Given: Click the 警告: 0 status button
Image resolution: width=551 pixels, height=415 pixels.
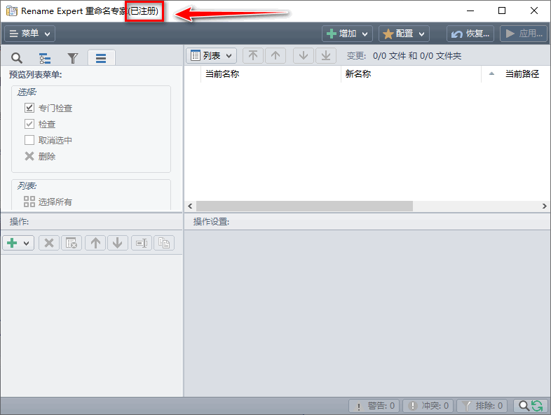Looking at the screenshot, I should [x=374, y=406].
